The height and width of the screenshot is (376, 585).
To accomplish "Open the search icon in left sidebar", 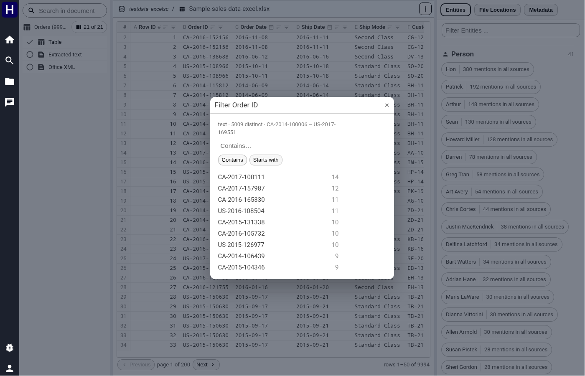I will pyautogui.click(x=10, y=61).
